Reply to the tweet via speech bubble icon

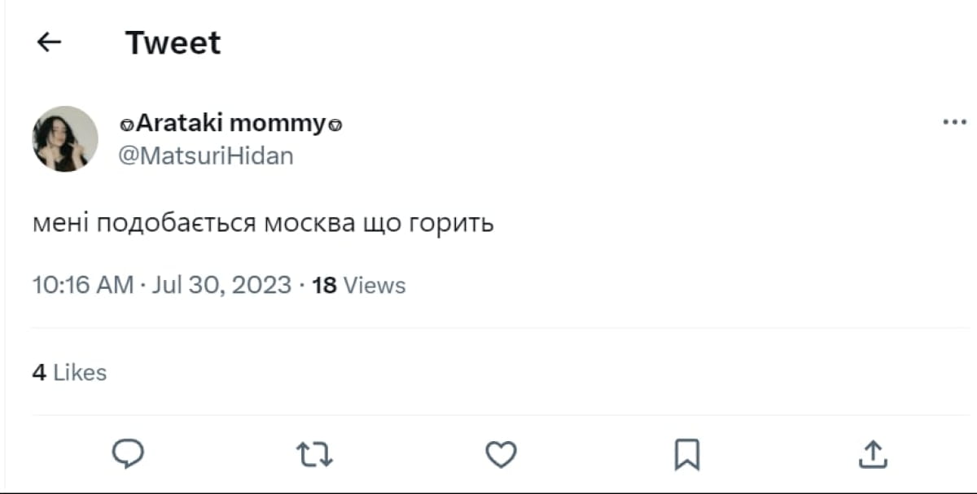click(128, 454)
